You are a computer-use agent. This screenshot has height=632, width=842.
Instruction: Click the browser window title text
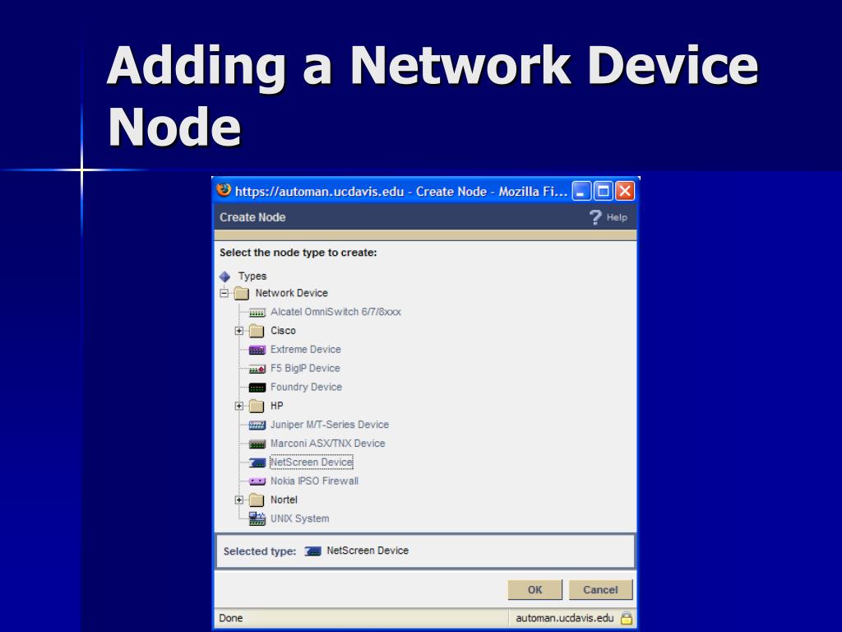pyautogui.click(x=401, y=191)
